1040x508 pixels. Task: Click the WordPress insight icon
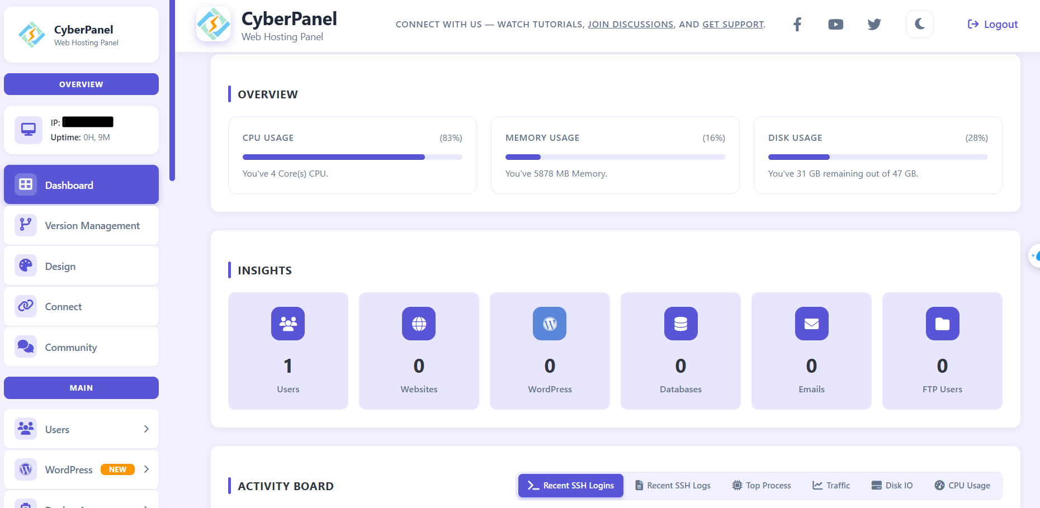click(550, 324)
